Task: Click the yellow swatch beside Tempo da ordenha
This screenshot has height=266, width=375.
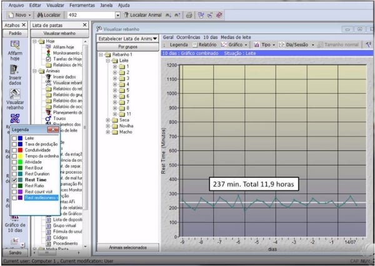Action: coord(21,156)
